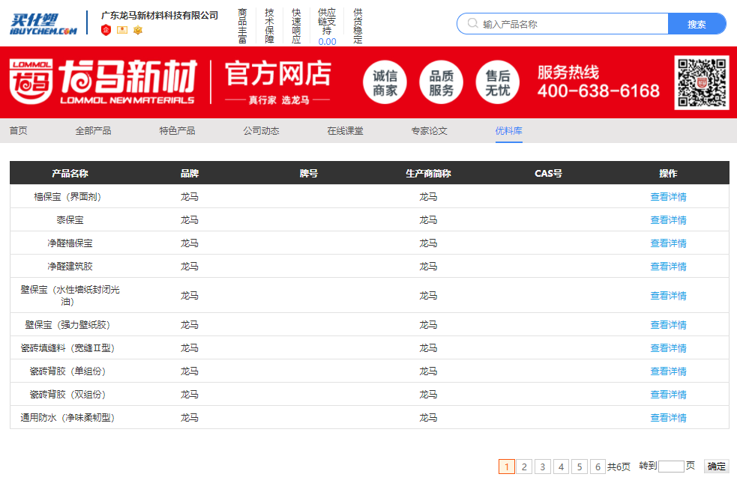This screenshot has width=737, height=486.
Task: View details for 瓷砖填缝料（宽缝II型）
Action: click(668, 348)
